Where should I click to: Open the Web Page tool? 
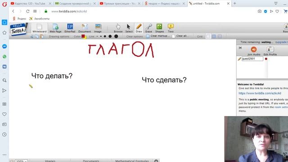click(x=55, y=28)
